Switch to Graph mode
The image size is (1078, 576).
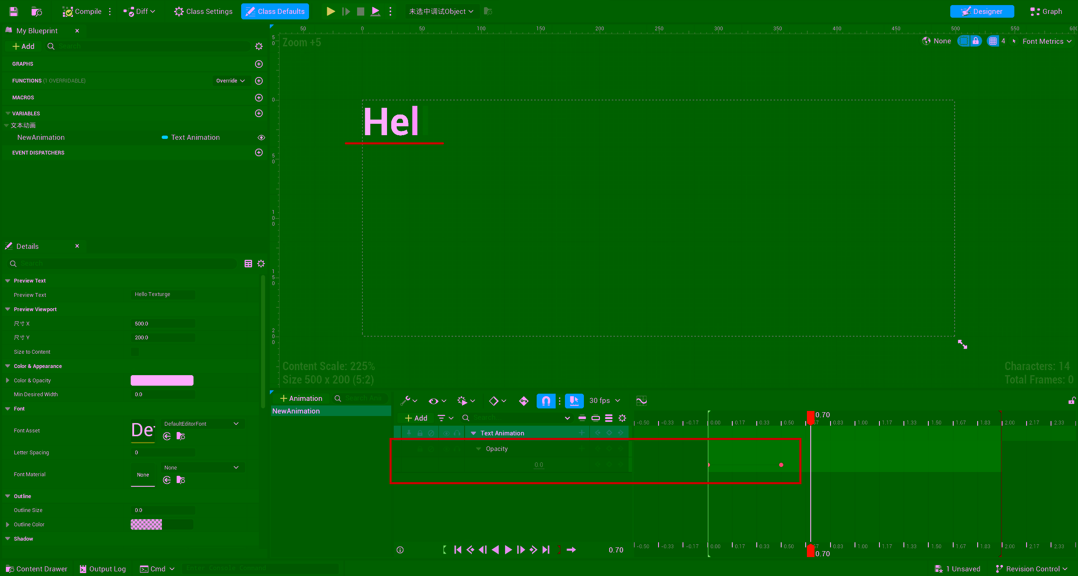click(1046, 11)
